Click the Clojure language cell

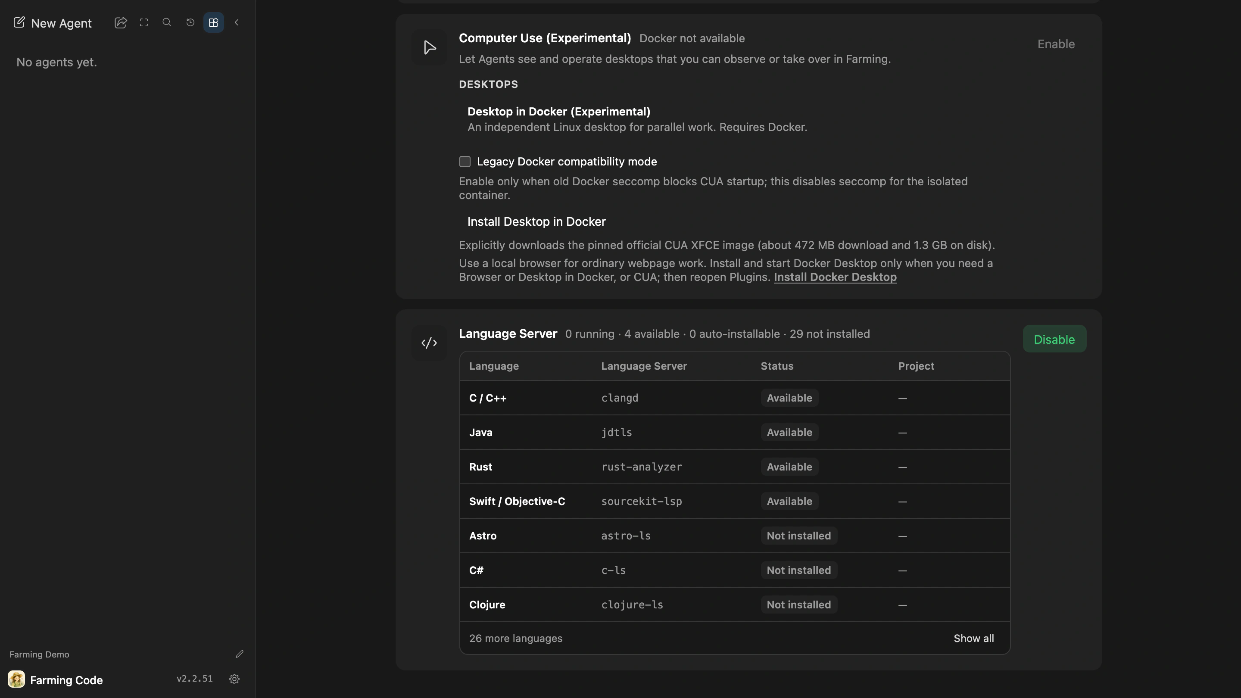[x=487, y=605]
